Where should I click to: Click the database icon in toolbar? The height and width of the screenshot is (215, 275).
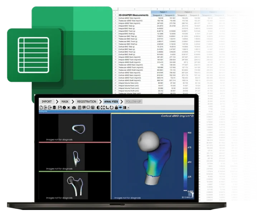tap(54, 107)
